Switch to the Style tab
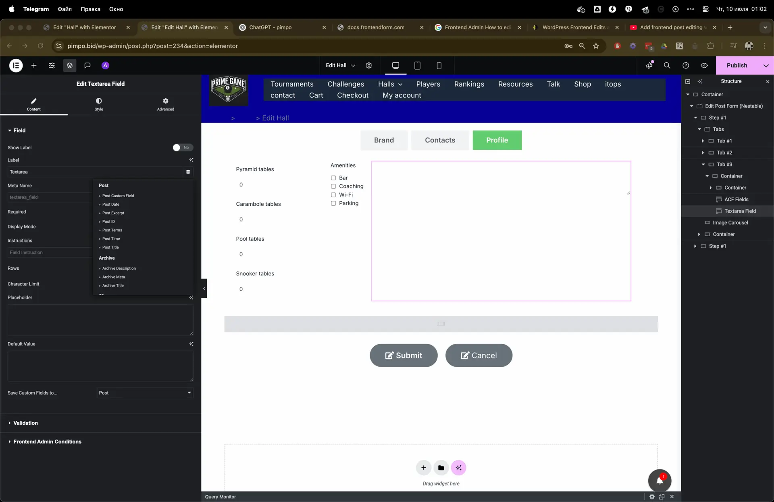Viewport: 774px width, 502px height. (99, 104)
